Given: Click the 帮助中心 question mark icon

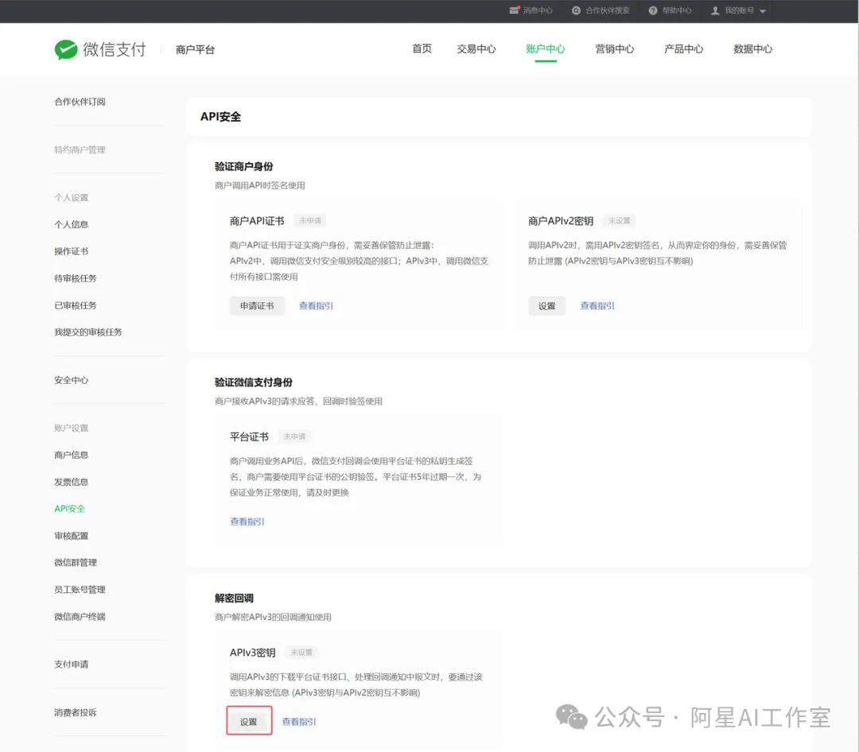Looking at the screenshot, I should 652,10.
